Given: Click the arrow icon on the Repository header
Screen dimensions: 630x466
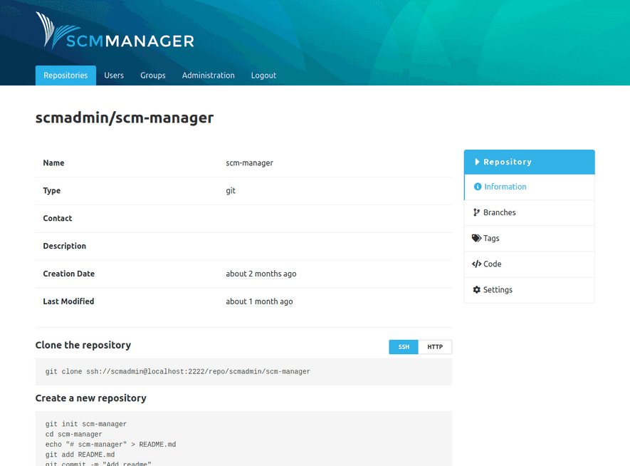Looking at the screenshot, I should click(477, 162).
